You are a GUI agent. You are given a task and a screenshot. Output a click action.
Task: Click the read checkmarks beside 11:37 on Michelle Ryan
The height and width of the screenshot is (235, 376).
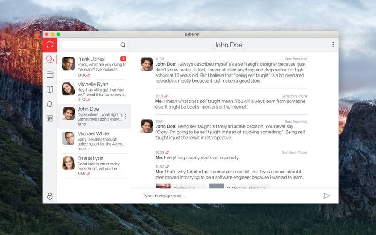coord(88,100)
